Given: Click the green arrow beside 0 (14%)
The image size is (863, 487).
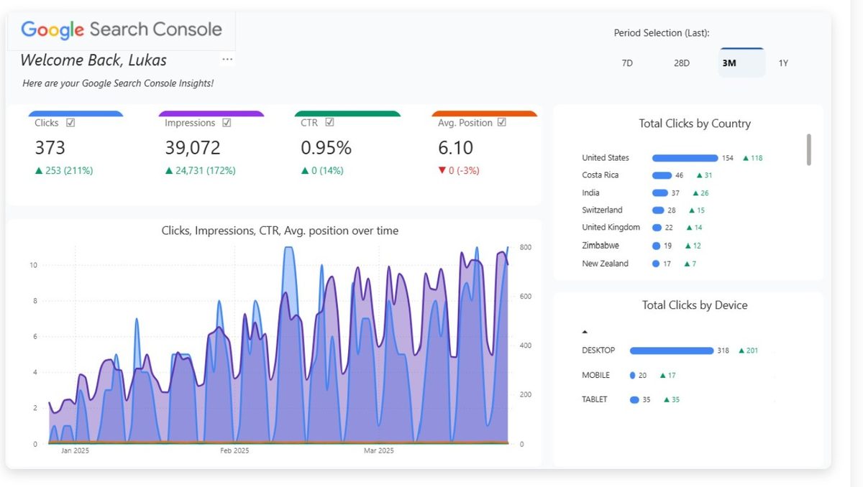Looking at the screenshot, I should coord(304,171).
